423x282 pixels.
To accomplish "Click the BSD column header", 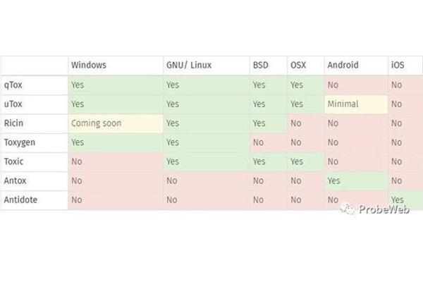I will click(261, 65).
